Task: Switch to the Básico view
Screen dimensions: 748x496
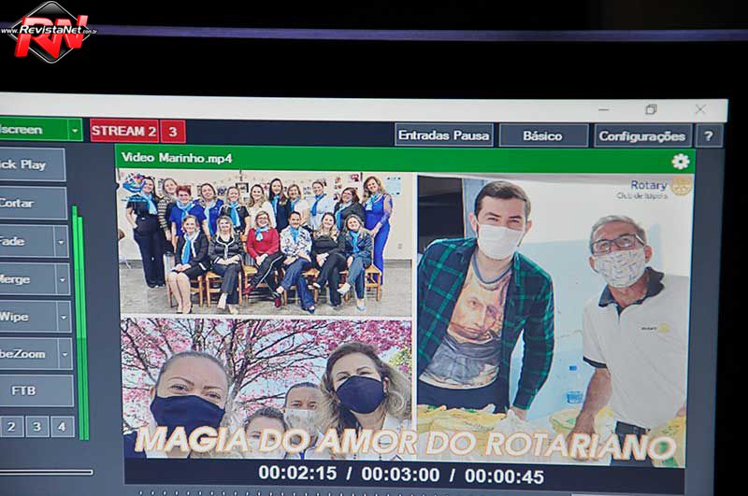Action: pos(542,135)
